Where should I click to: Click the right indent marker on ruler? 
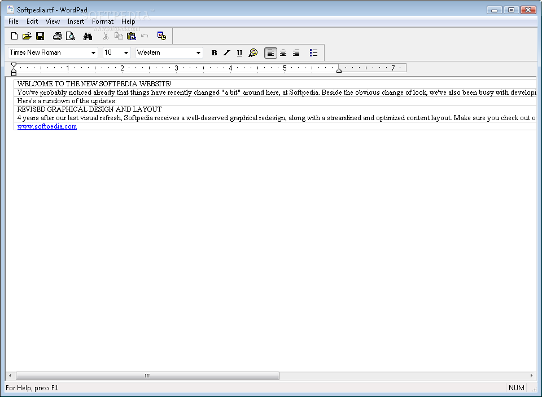[x=339, y=70]
